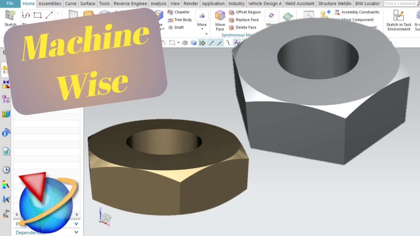The image size is (420, 236).
Task: Switch to the Weld Assistant tab
Action: point(300,4)
